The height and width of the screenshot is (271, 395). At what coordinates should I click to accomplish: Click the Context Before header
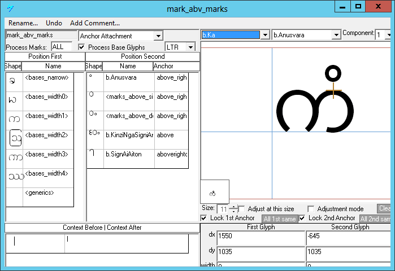[x=83, y=228]
